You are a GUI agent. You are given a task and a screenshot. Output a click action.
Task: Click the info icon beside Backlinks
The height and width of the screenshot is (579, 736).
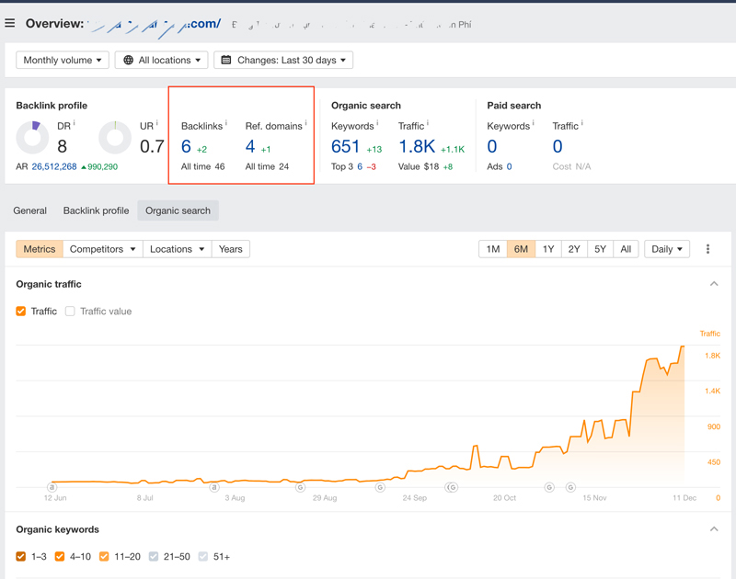[225, 123]
